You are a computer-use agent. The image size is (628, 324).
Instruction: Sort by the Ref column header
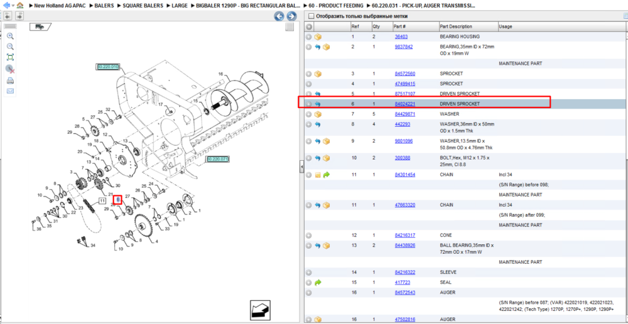click(355, 27)
